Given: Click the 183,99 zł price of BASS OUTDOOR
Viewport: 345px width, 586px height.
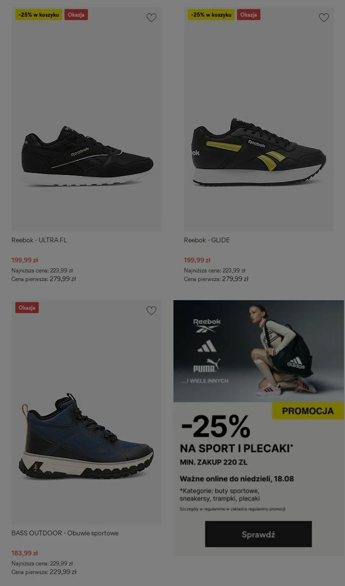Looking at the screenshot, I should coord(25,553).
